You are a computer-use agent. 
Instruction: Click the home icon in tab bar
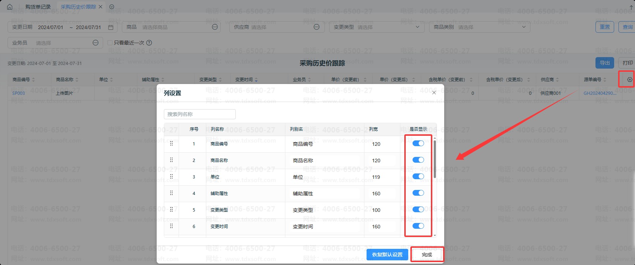10,7
